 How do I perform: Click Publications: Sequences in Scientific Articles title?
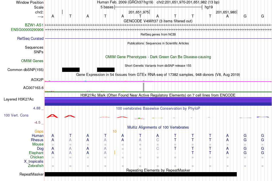[158, 43]
